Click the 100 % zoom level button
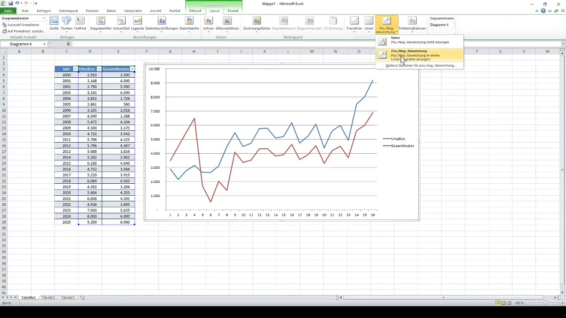 pyautogui.click(x=519, y=303)
